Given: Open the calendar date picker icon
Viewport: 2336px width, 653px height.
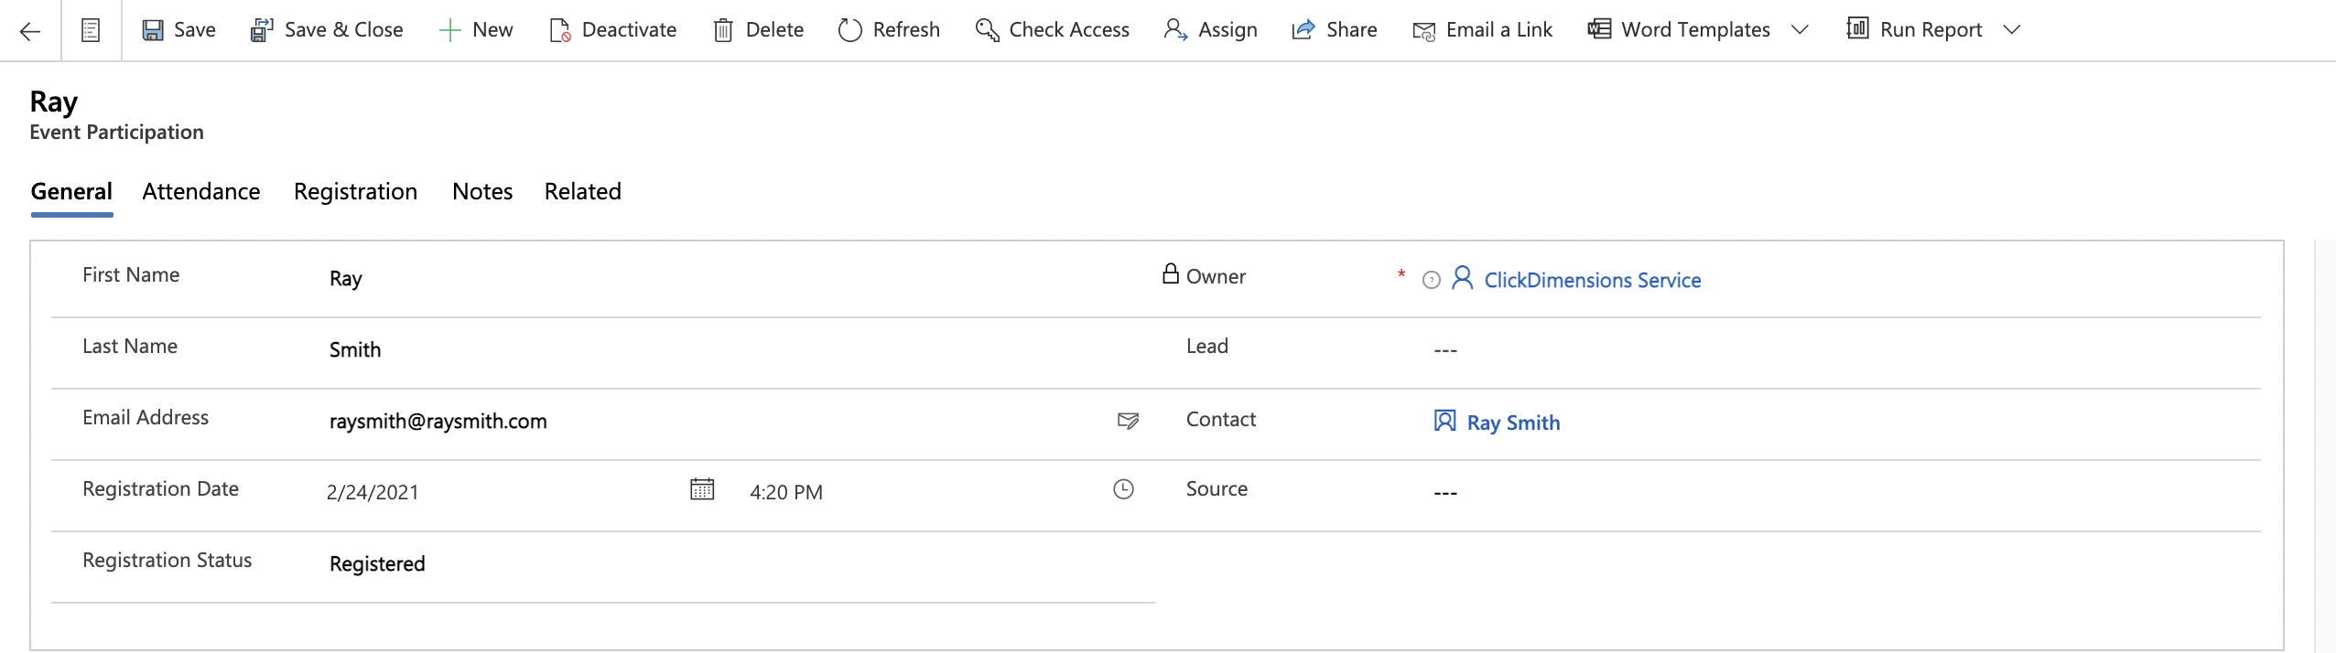Looking at the screenshot, I should [x=702, y=489].
